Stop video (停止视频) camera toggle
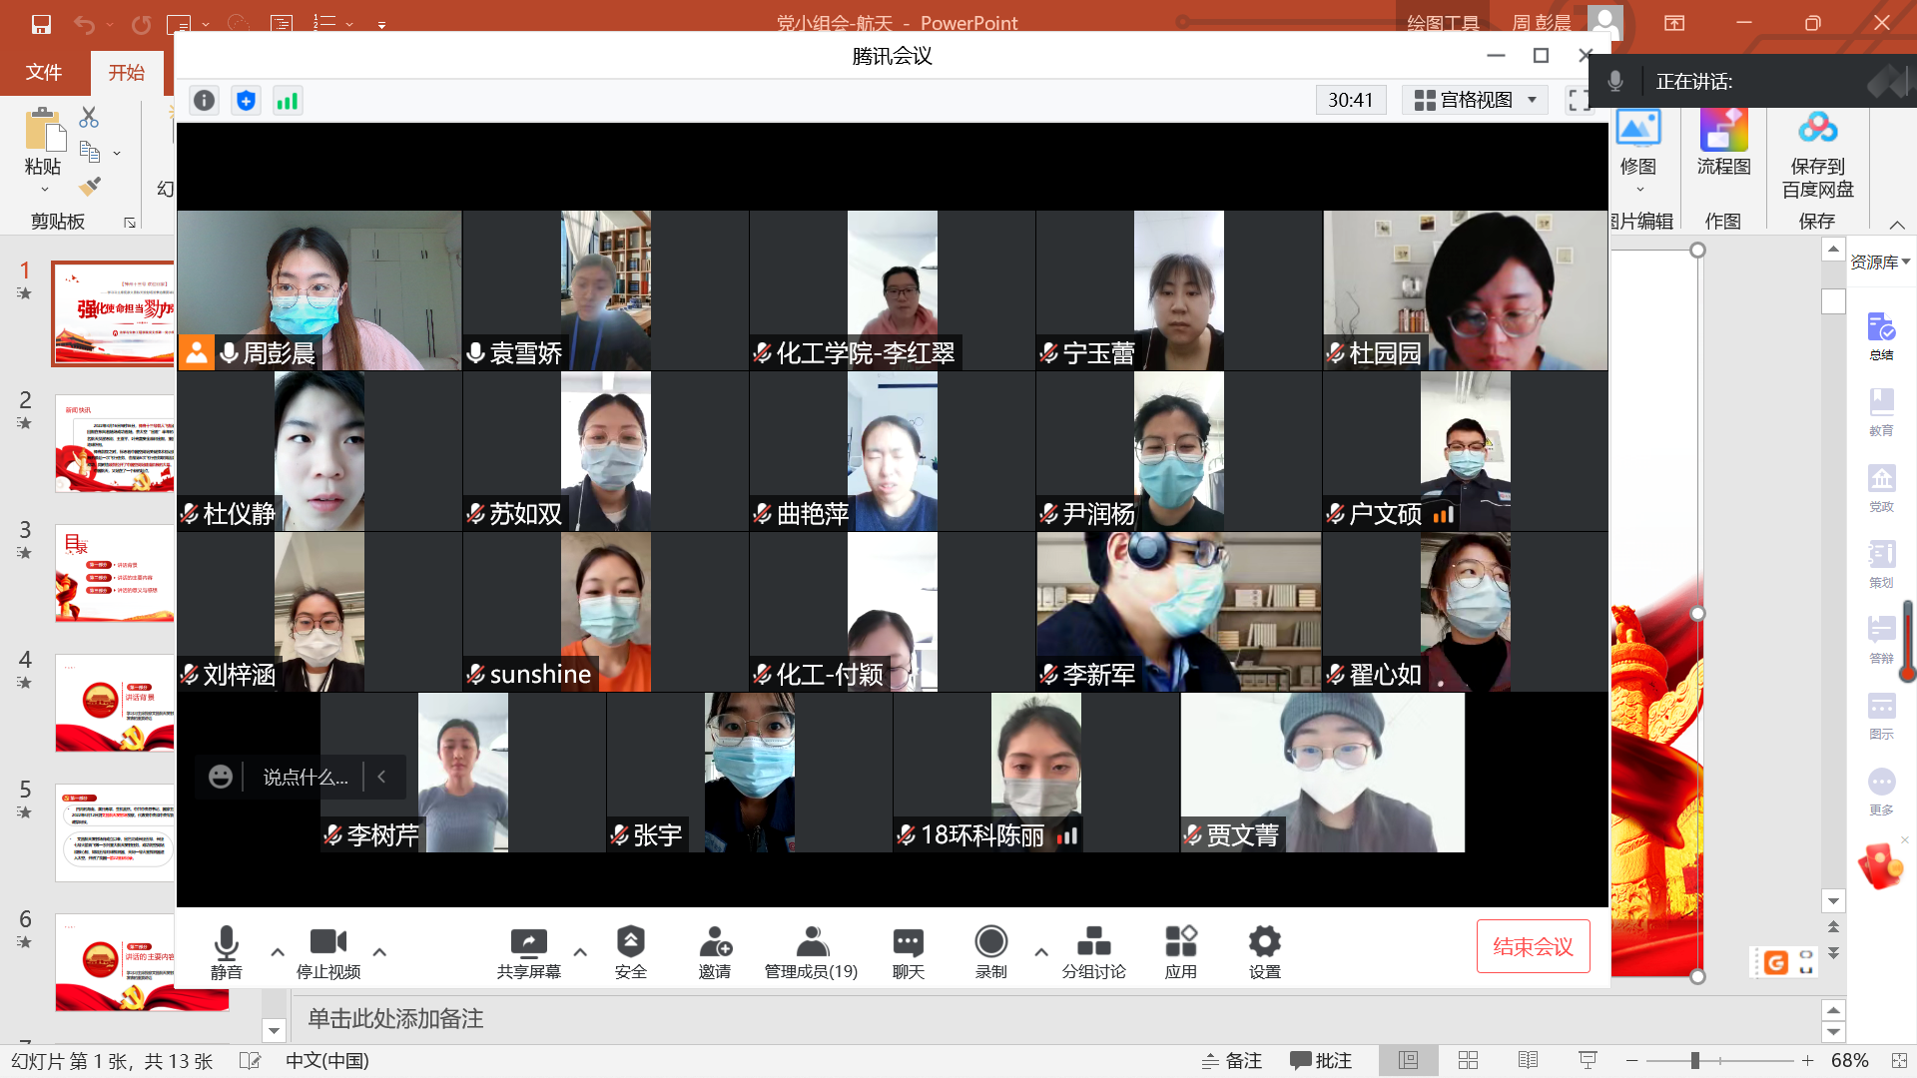This screenshot has height=1078, width=1917. (327, 951)
